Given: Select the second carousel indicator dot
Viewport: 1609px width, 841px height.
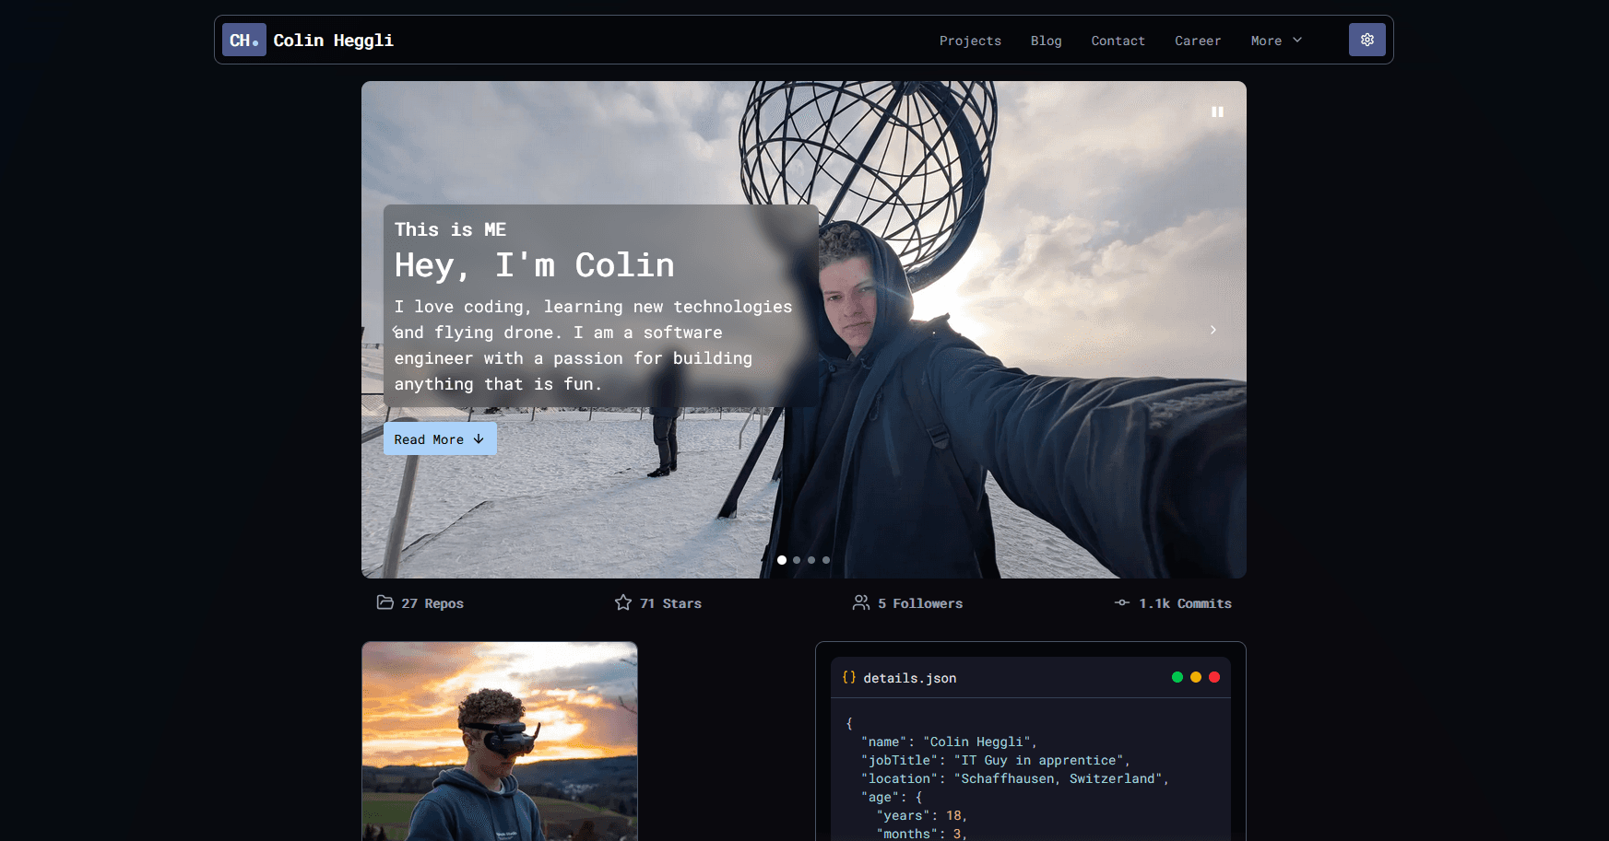Looking at the screenshot, I should coord(797,560).
